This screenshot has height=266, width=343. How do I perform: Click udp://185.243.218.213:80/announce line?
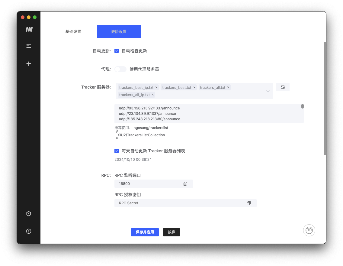click(150, 119)
